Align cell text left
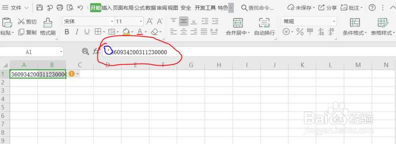 click(173, 32)
